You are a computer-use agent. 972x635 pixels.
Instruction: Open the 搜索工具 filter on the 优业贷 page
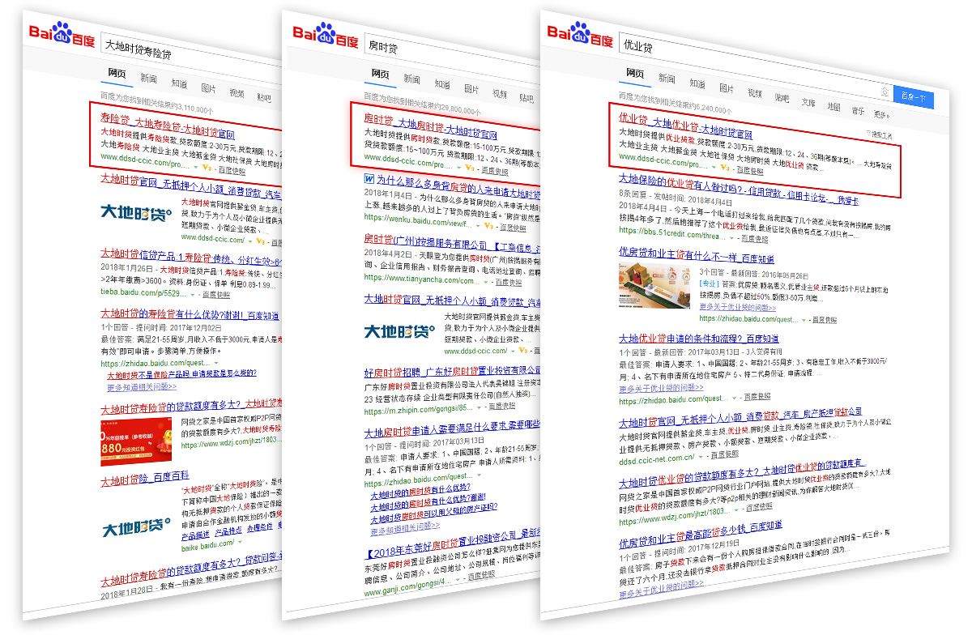coord(881,134)
